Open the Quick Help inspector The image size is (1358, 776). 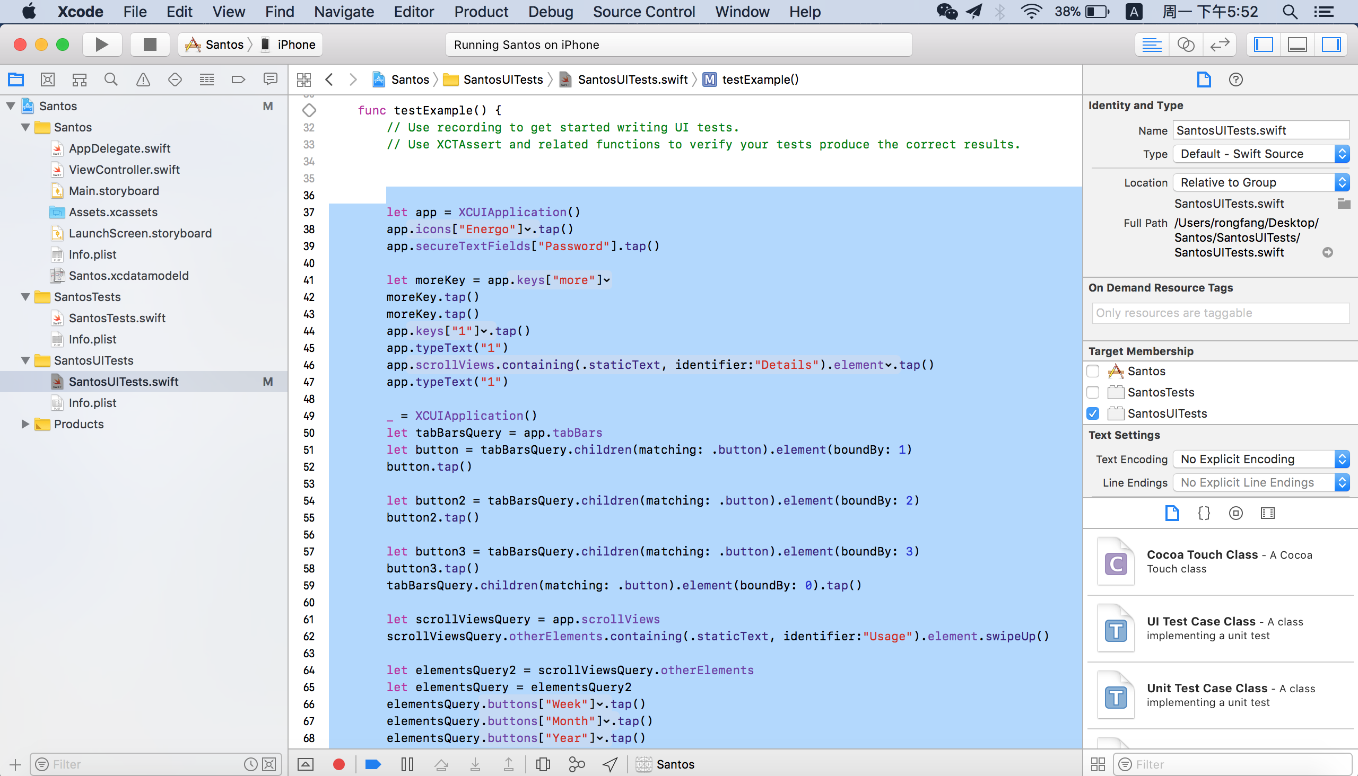pos(1235,80)
